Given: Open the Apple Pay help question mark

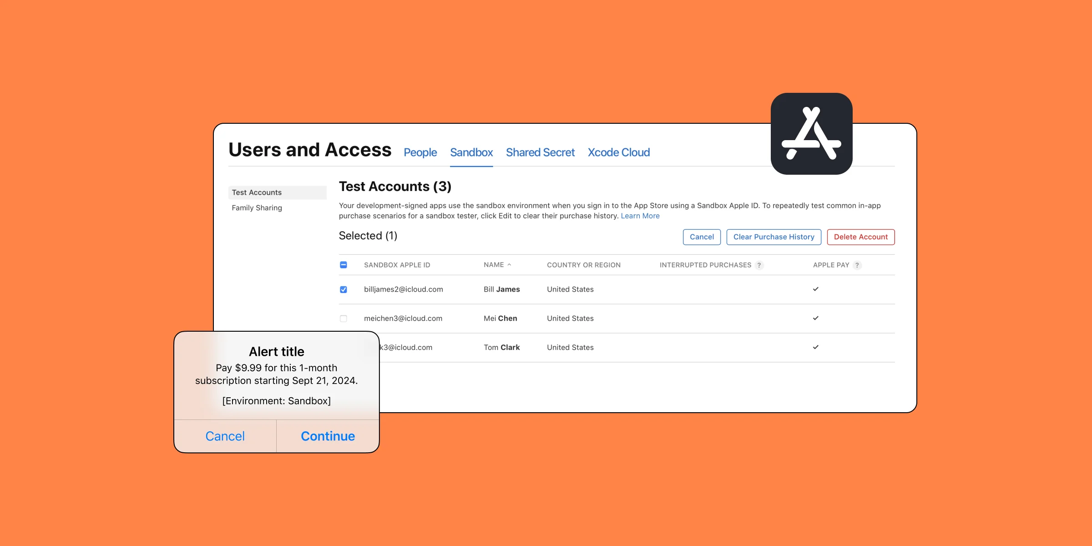Looking at the screenshot, I should (x=857, y=265).
